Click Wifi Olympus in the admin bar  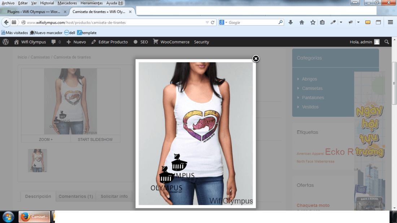coord(30,42)
